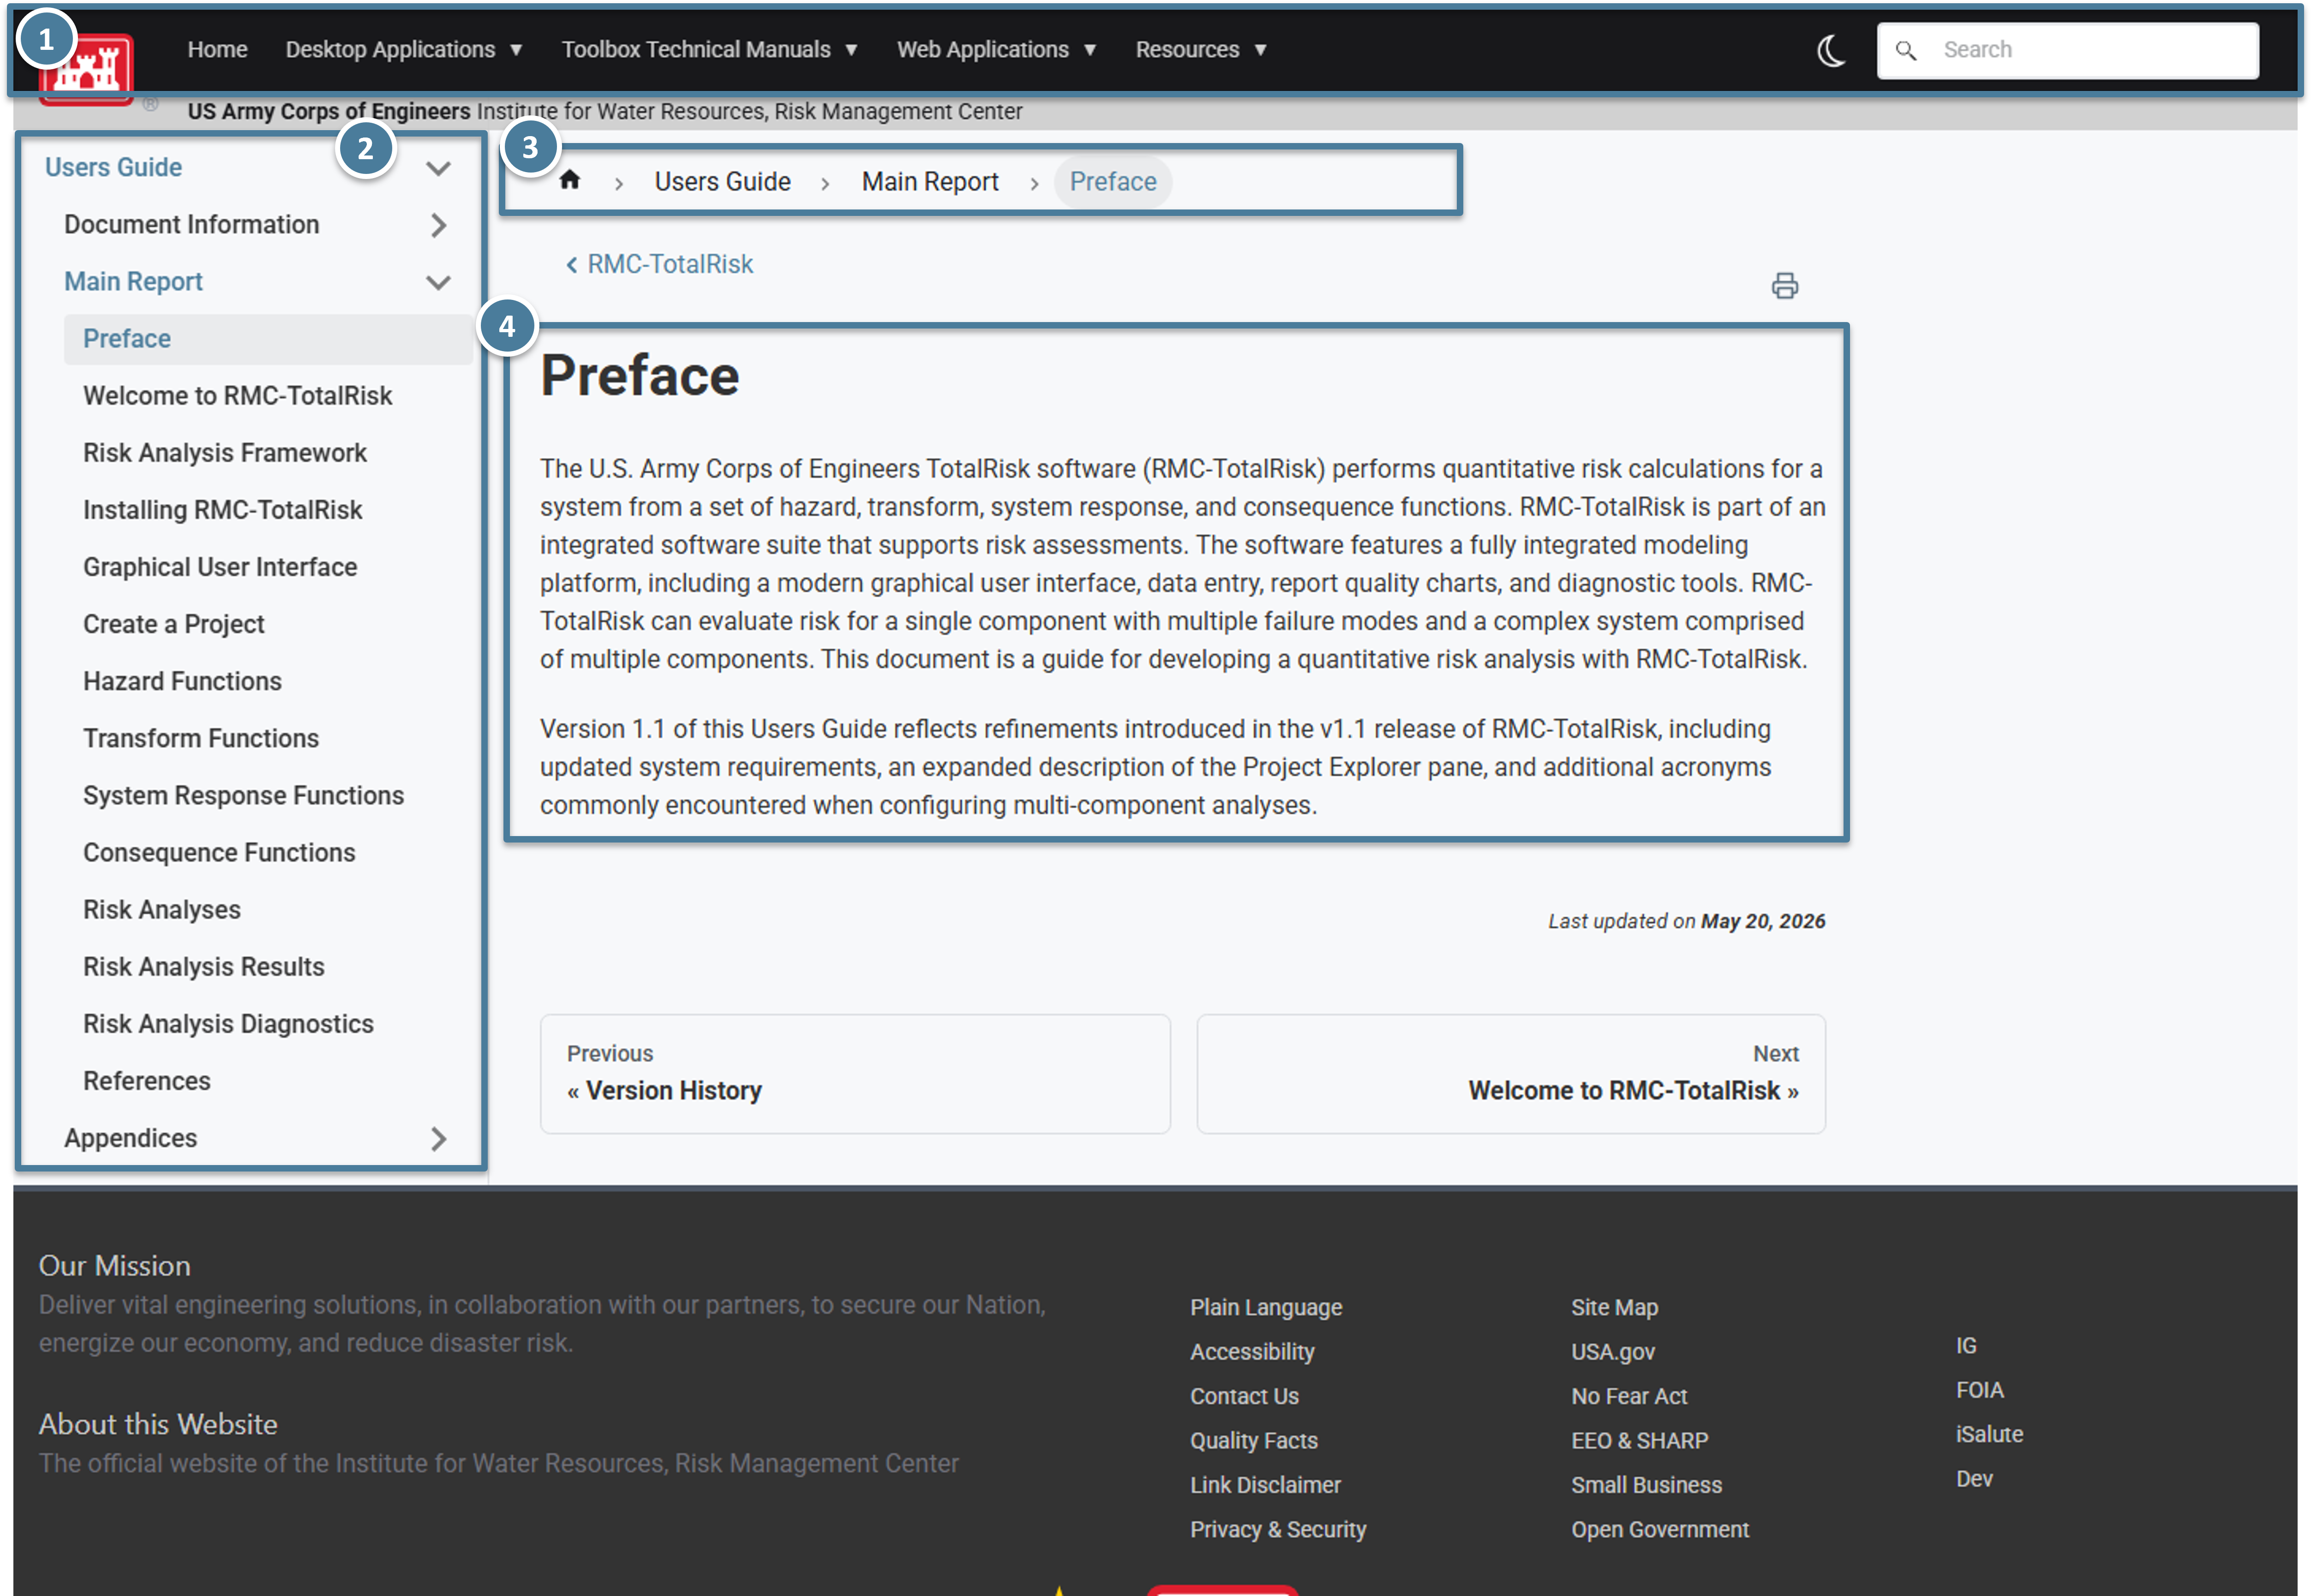Select Users Guide in sidebar
The width and height of the screenshot is (2311, 1596).
pyautogui.click(x=113, y=167)
